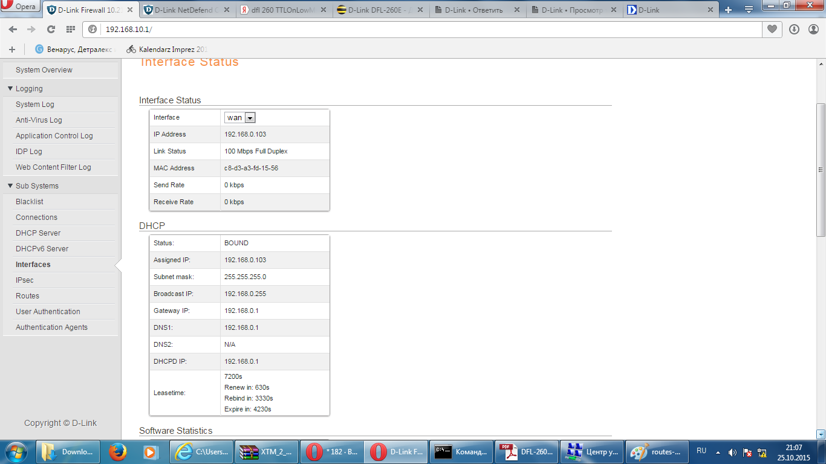
Task: Click the page scroll-down arrow
Action: click(x=821, y=434)
